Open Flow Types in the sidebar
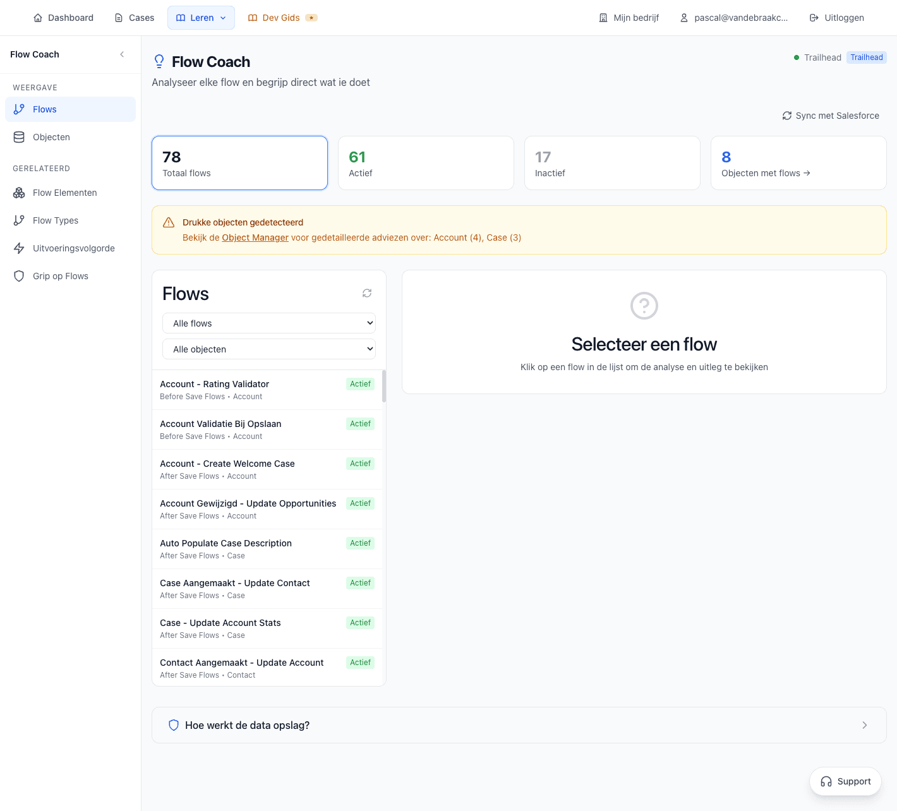This screenshot has height=811, width=897. pos(70,220)
